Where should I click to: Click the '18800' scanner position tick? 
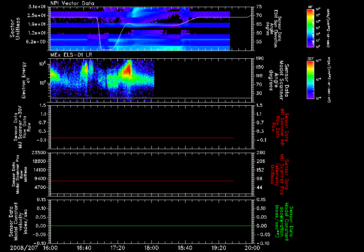coord(39,161)
